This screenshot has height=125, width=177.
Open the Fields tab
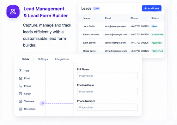point(25,59)
